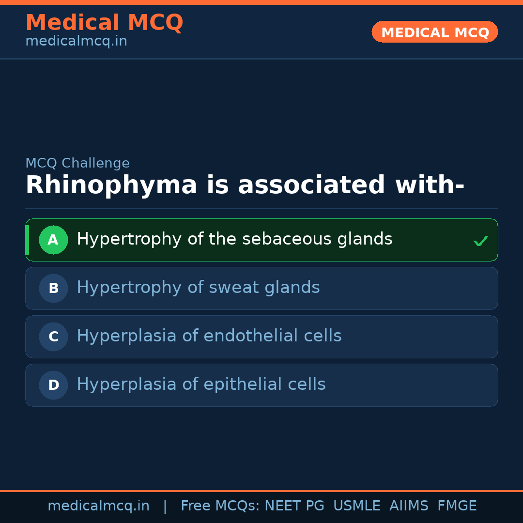Click the D letter circle badge
Screen dimensions: 523x523
coord(53,385)
